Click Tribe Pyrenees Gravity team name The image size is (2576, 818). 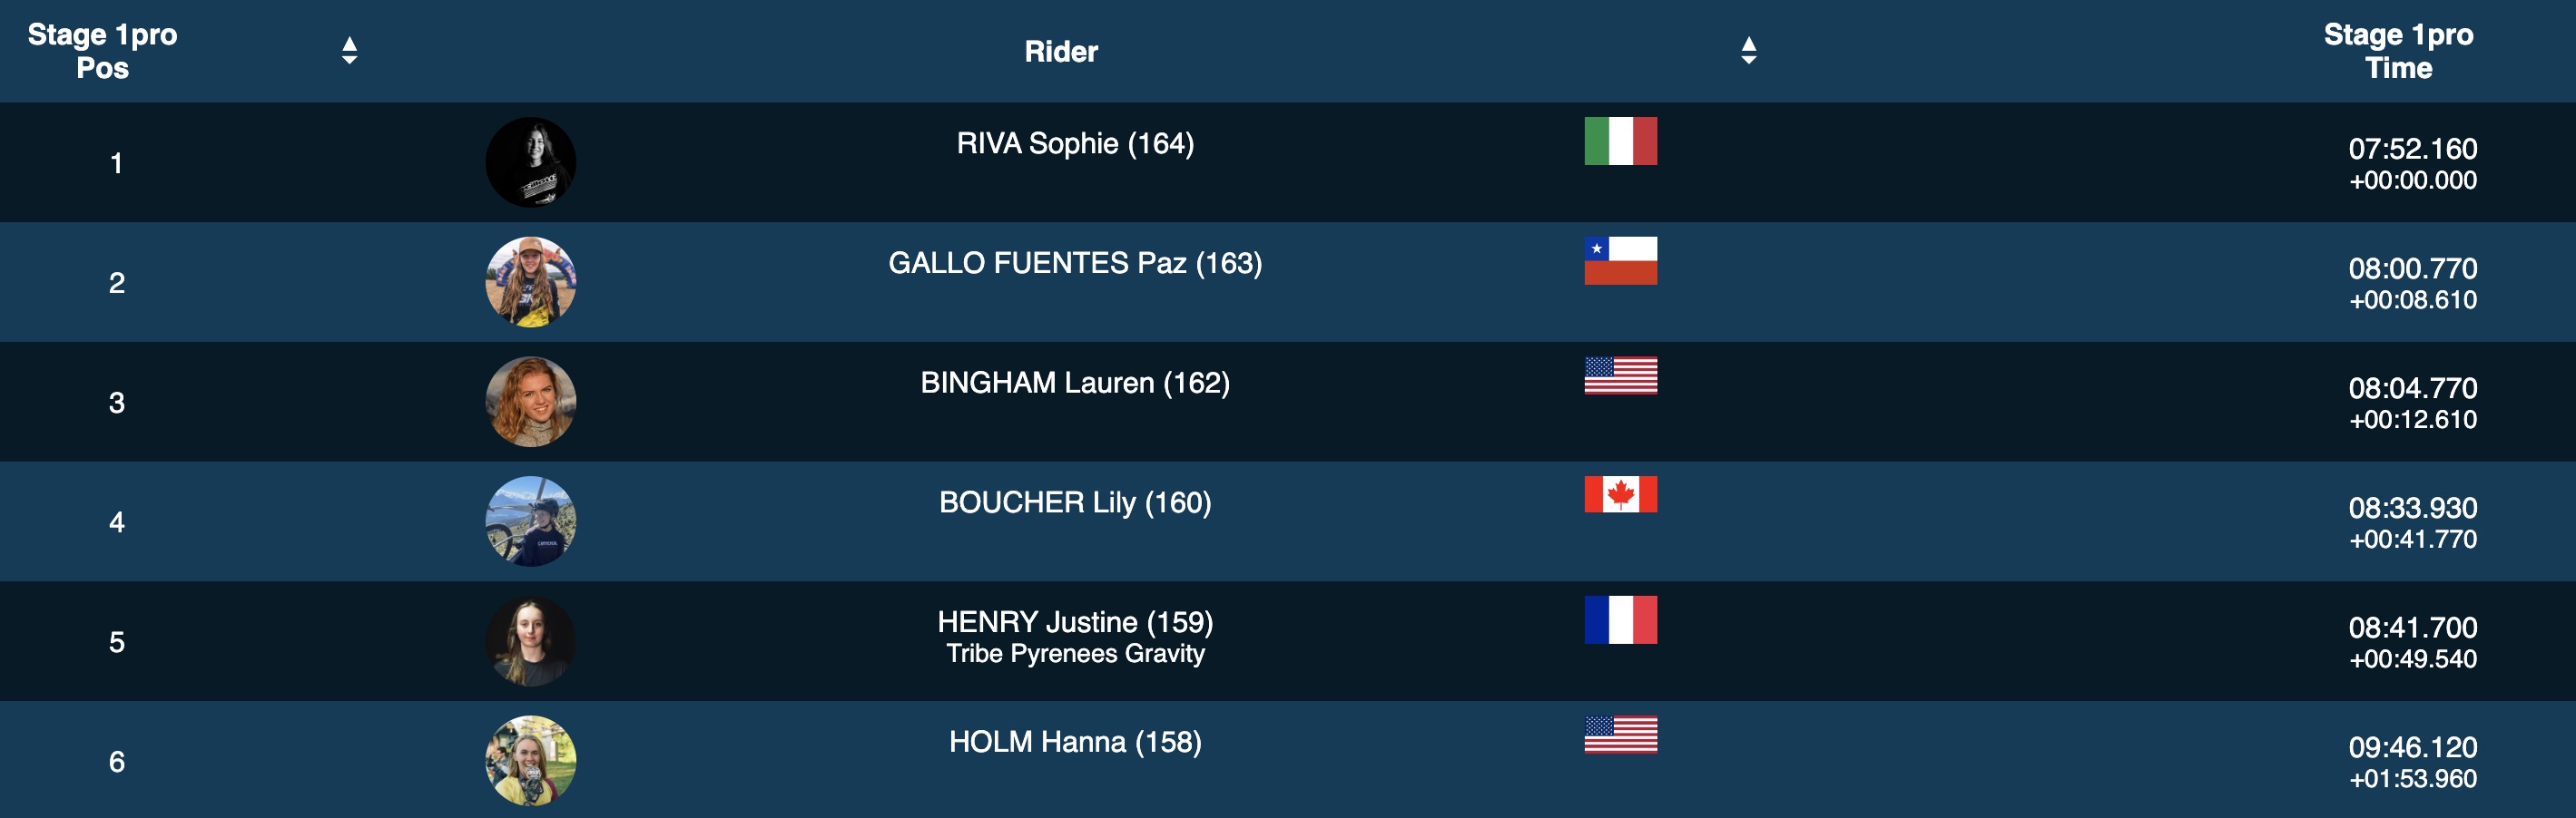click(1075, 654)
